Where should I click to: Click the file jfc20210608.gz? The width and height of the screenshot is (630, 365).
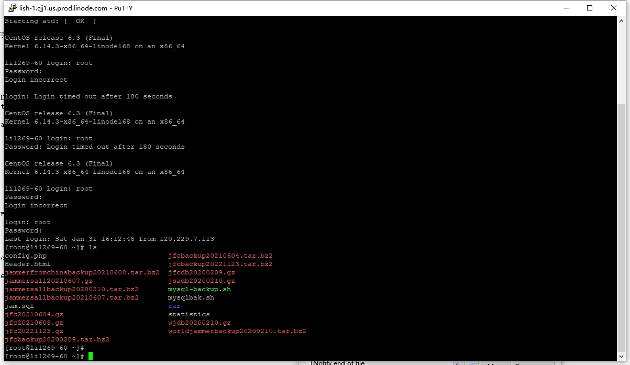34,323
